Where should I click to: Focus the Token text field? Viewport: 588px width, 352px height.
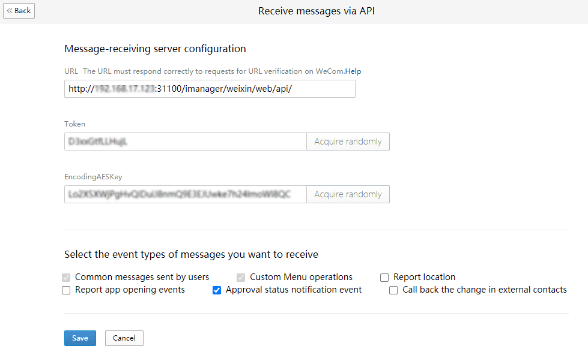coord(185,142)
